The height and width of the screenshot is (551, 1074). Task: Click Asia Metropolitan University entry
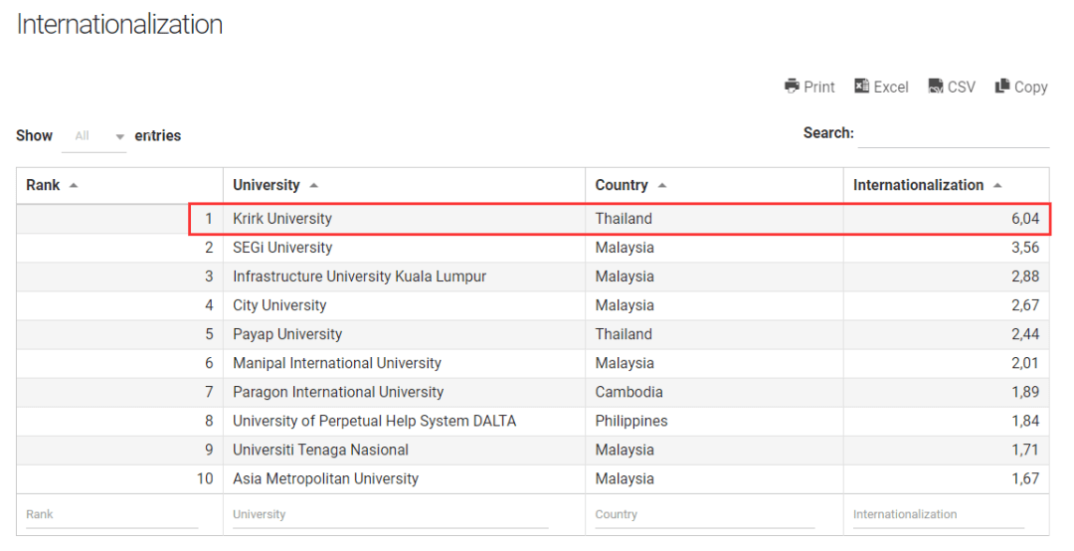325,478
